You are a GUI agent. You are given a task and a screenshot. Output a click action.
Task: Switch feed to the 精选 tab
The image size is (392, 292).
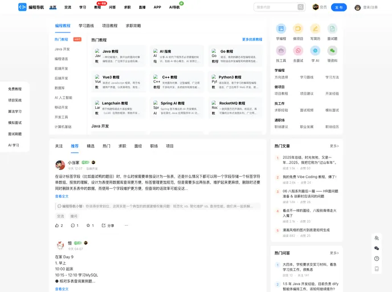pos(91,146)
